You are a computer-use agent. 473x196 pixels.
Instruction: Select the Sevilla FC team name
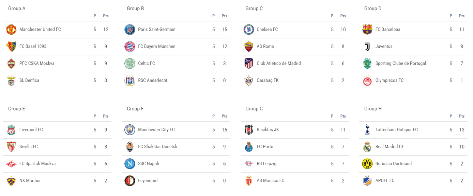(29, 147)
